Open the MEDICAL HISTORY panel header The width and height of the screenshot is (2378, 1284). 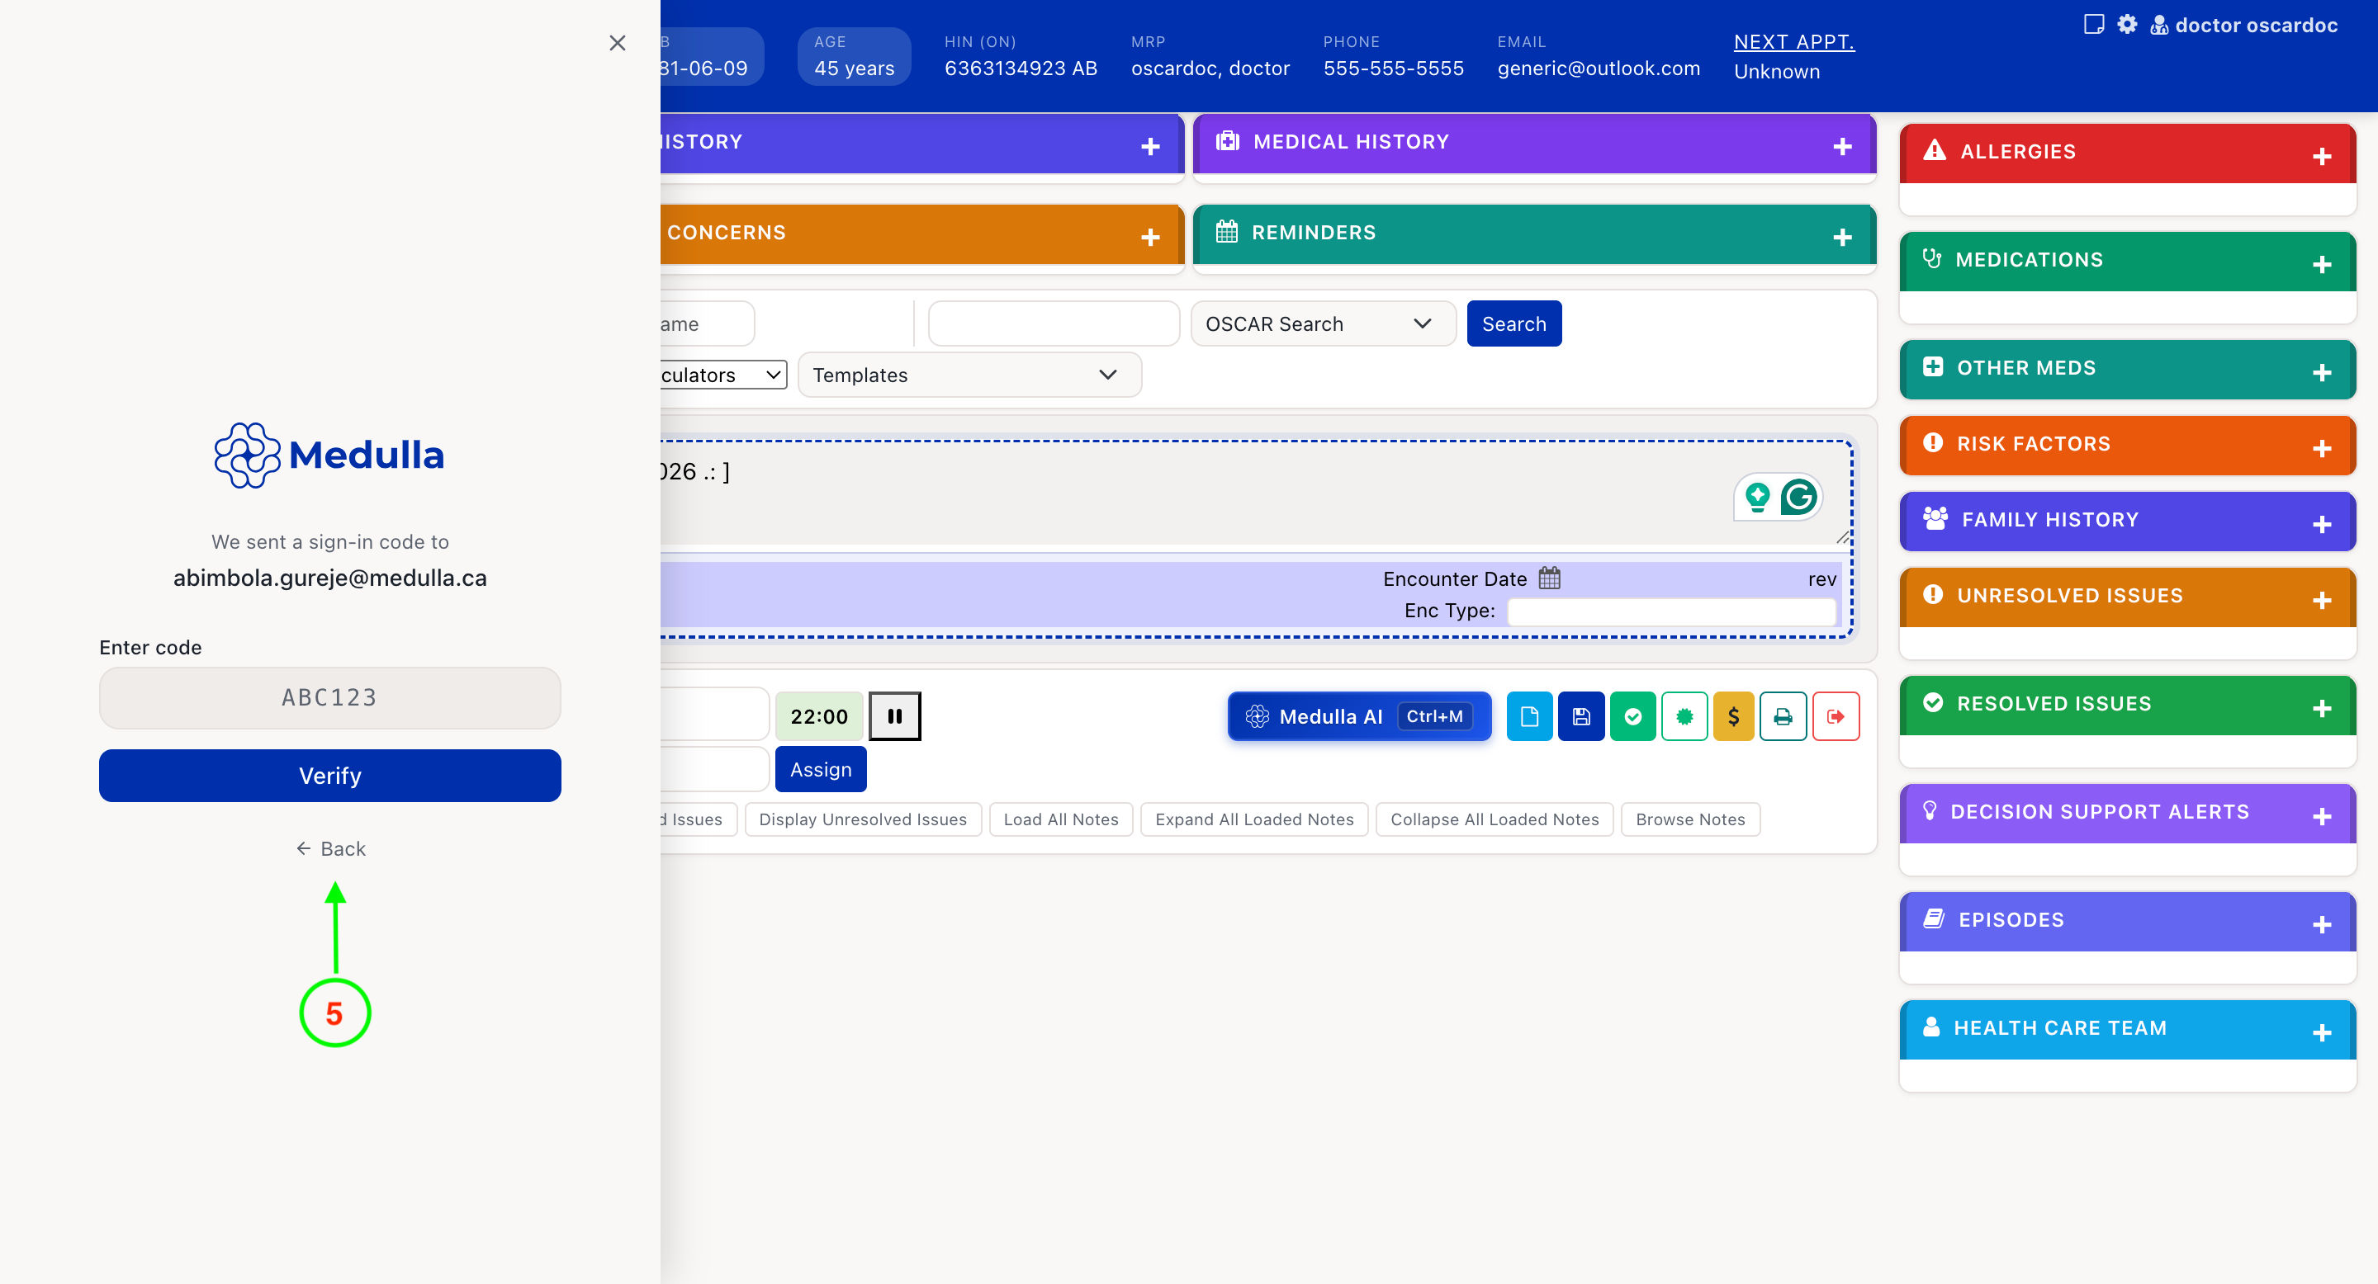point(1534,142)
